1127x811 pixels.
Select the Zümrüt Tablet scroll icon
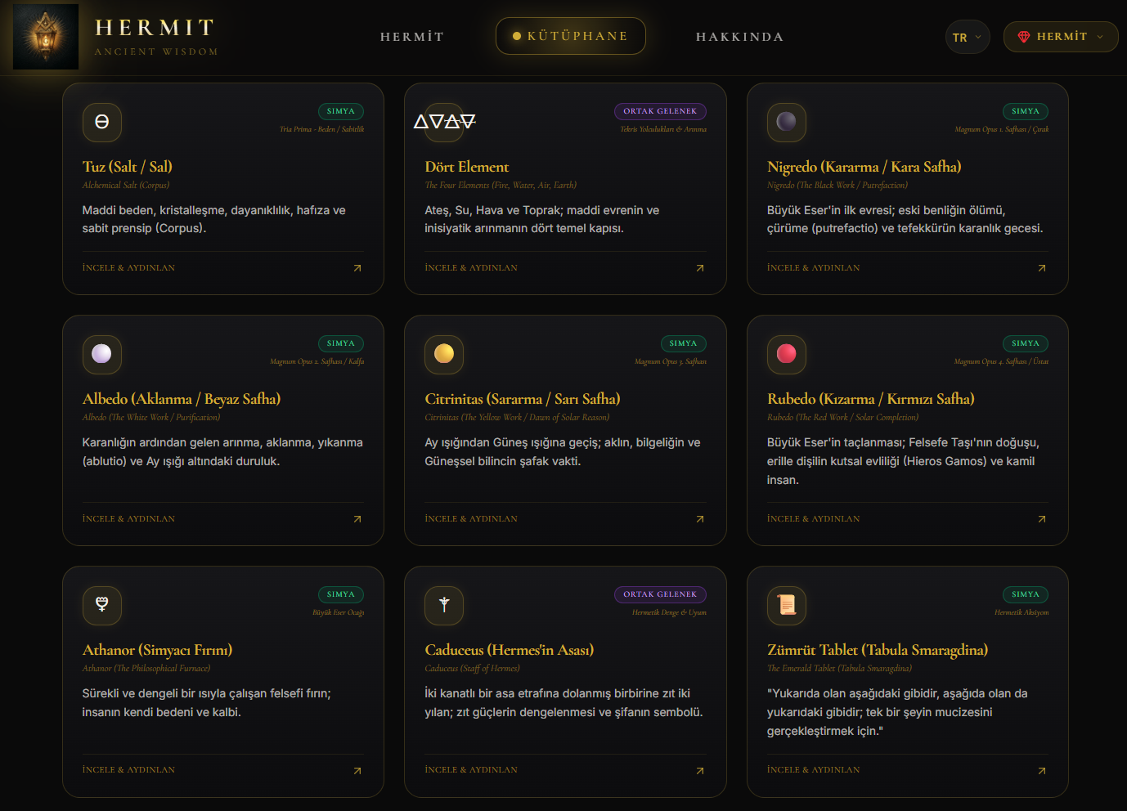(x=787, y=605)
